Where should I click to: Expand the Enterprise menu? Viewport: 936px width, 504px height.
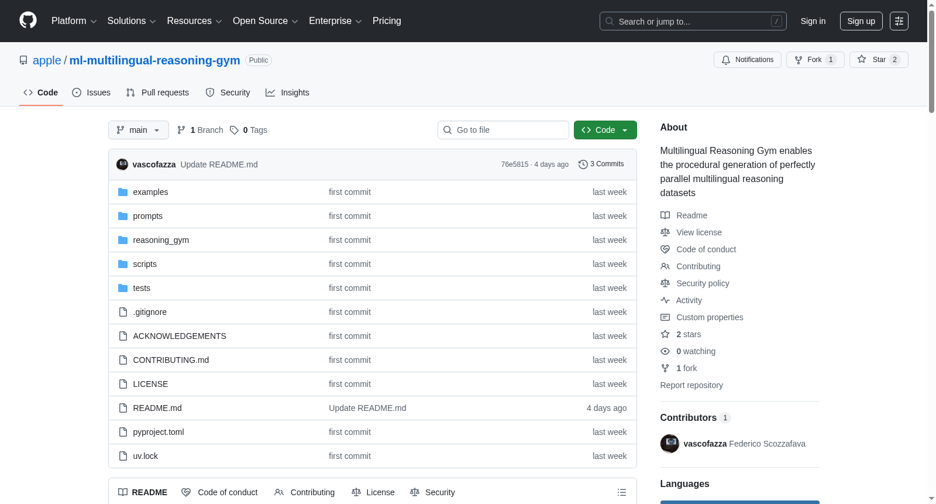pyautogui.click(x=335, y=21)
